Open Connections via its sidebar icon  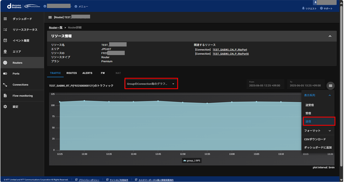click(5, 85)
